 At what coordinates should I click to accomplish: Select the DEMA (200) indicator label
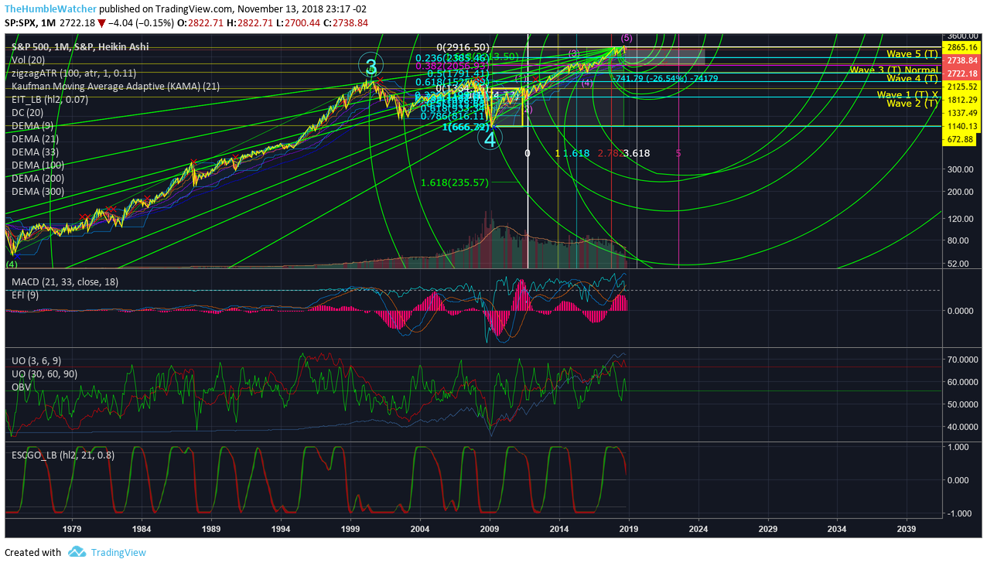(38, 178)
